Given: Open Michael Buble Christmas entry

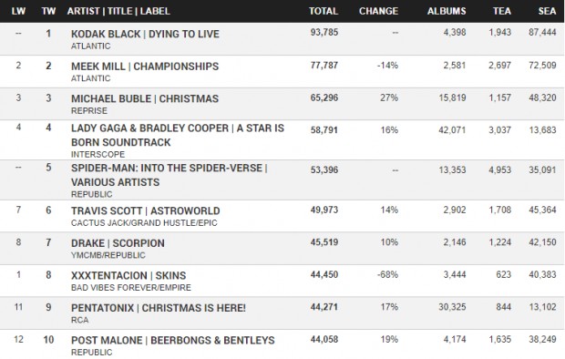Looking at the screenshot, I should point(145,98).
